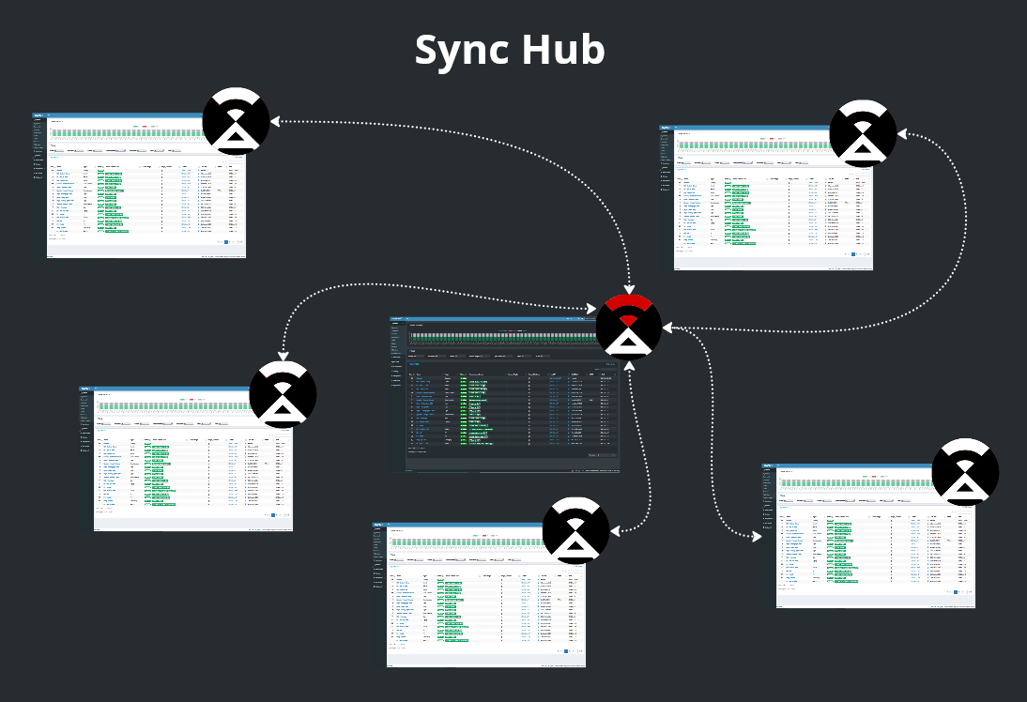Select the bottom-right client's node icon
The width and height of the screenshot is (1027, 702).
(x=965, y=473)
